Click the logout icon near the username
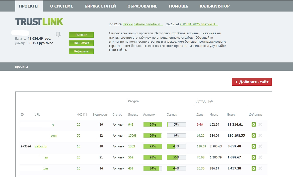The image size is (293, 177). tap(58, 34)
